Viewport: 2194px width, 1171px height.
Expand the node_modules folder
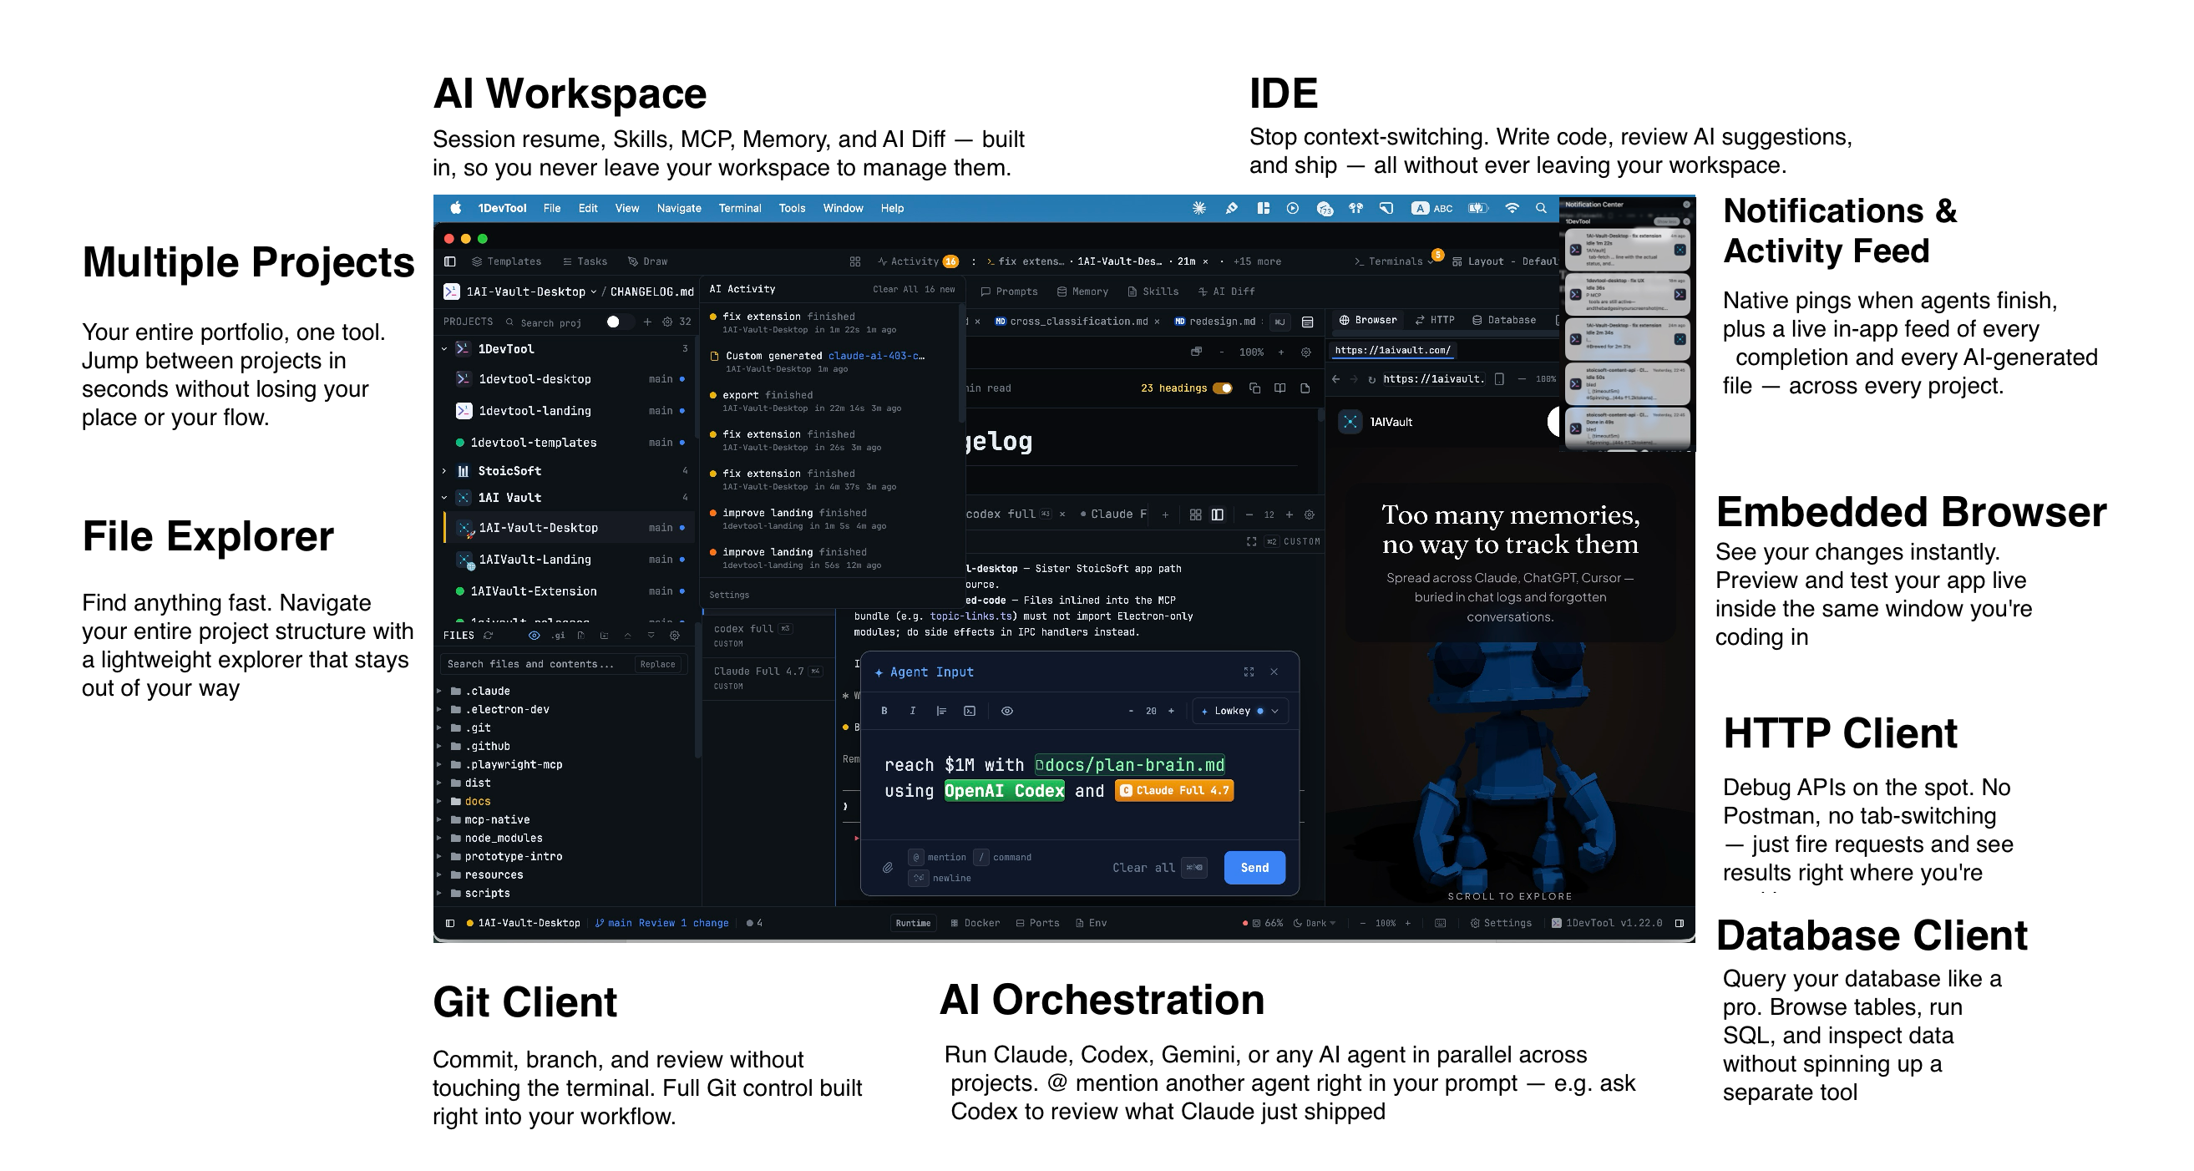pyautogui.click(x=439, y=838)
